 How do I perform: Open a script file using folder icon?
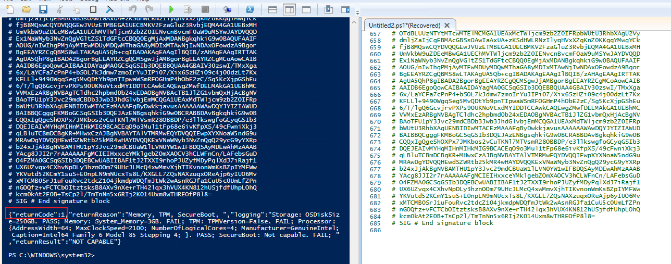[26, 9]
